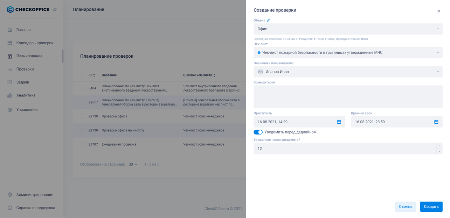The height and width of the screenshot is (218, 450).
Task: Open calendar picker in Приступить field
Action: tap(339, 122)
